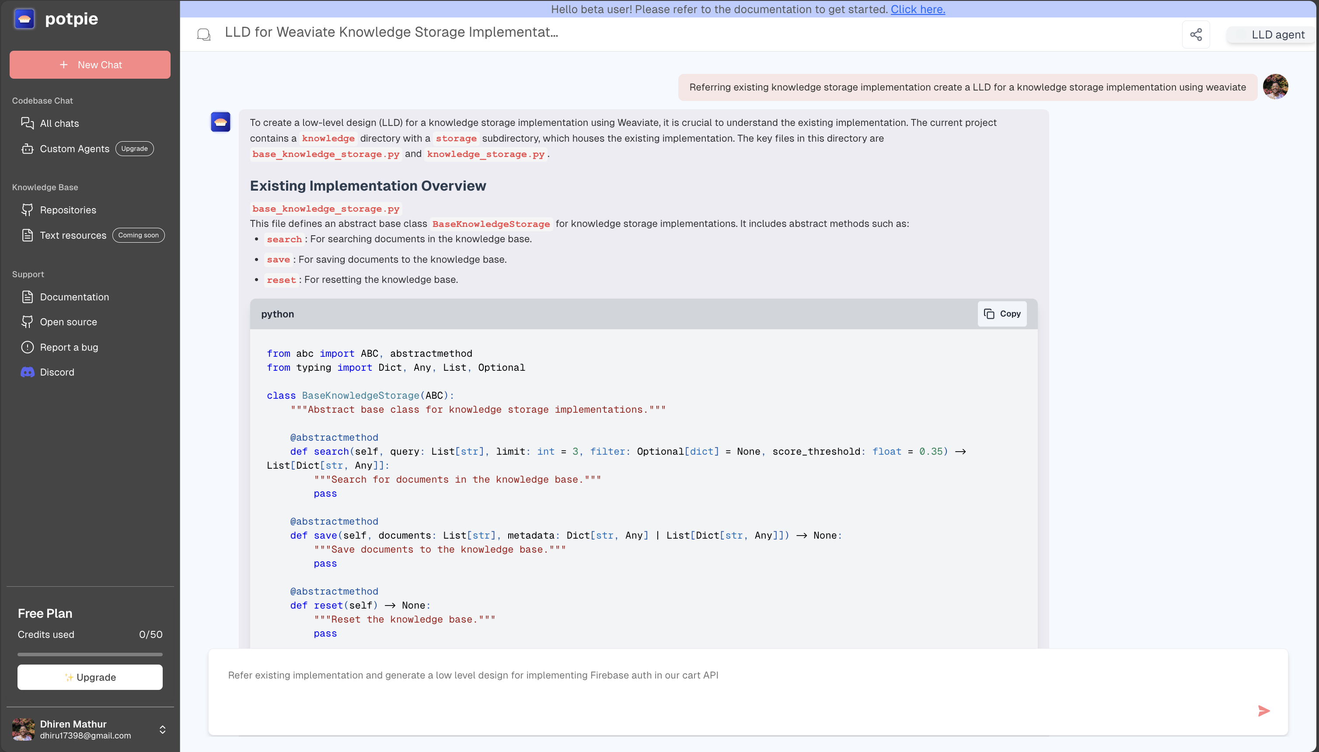Open Repositories in Knowledge Base
This screenshot has width=1319, height=752.
pyautogui.click(x=68, y=210)
